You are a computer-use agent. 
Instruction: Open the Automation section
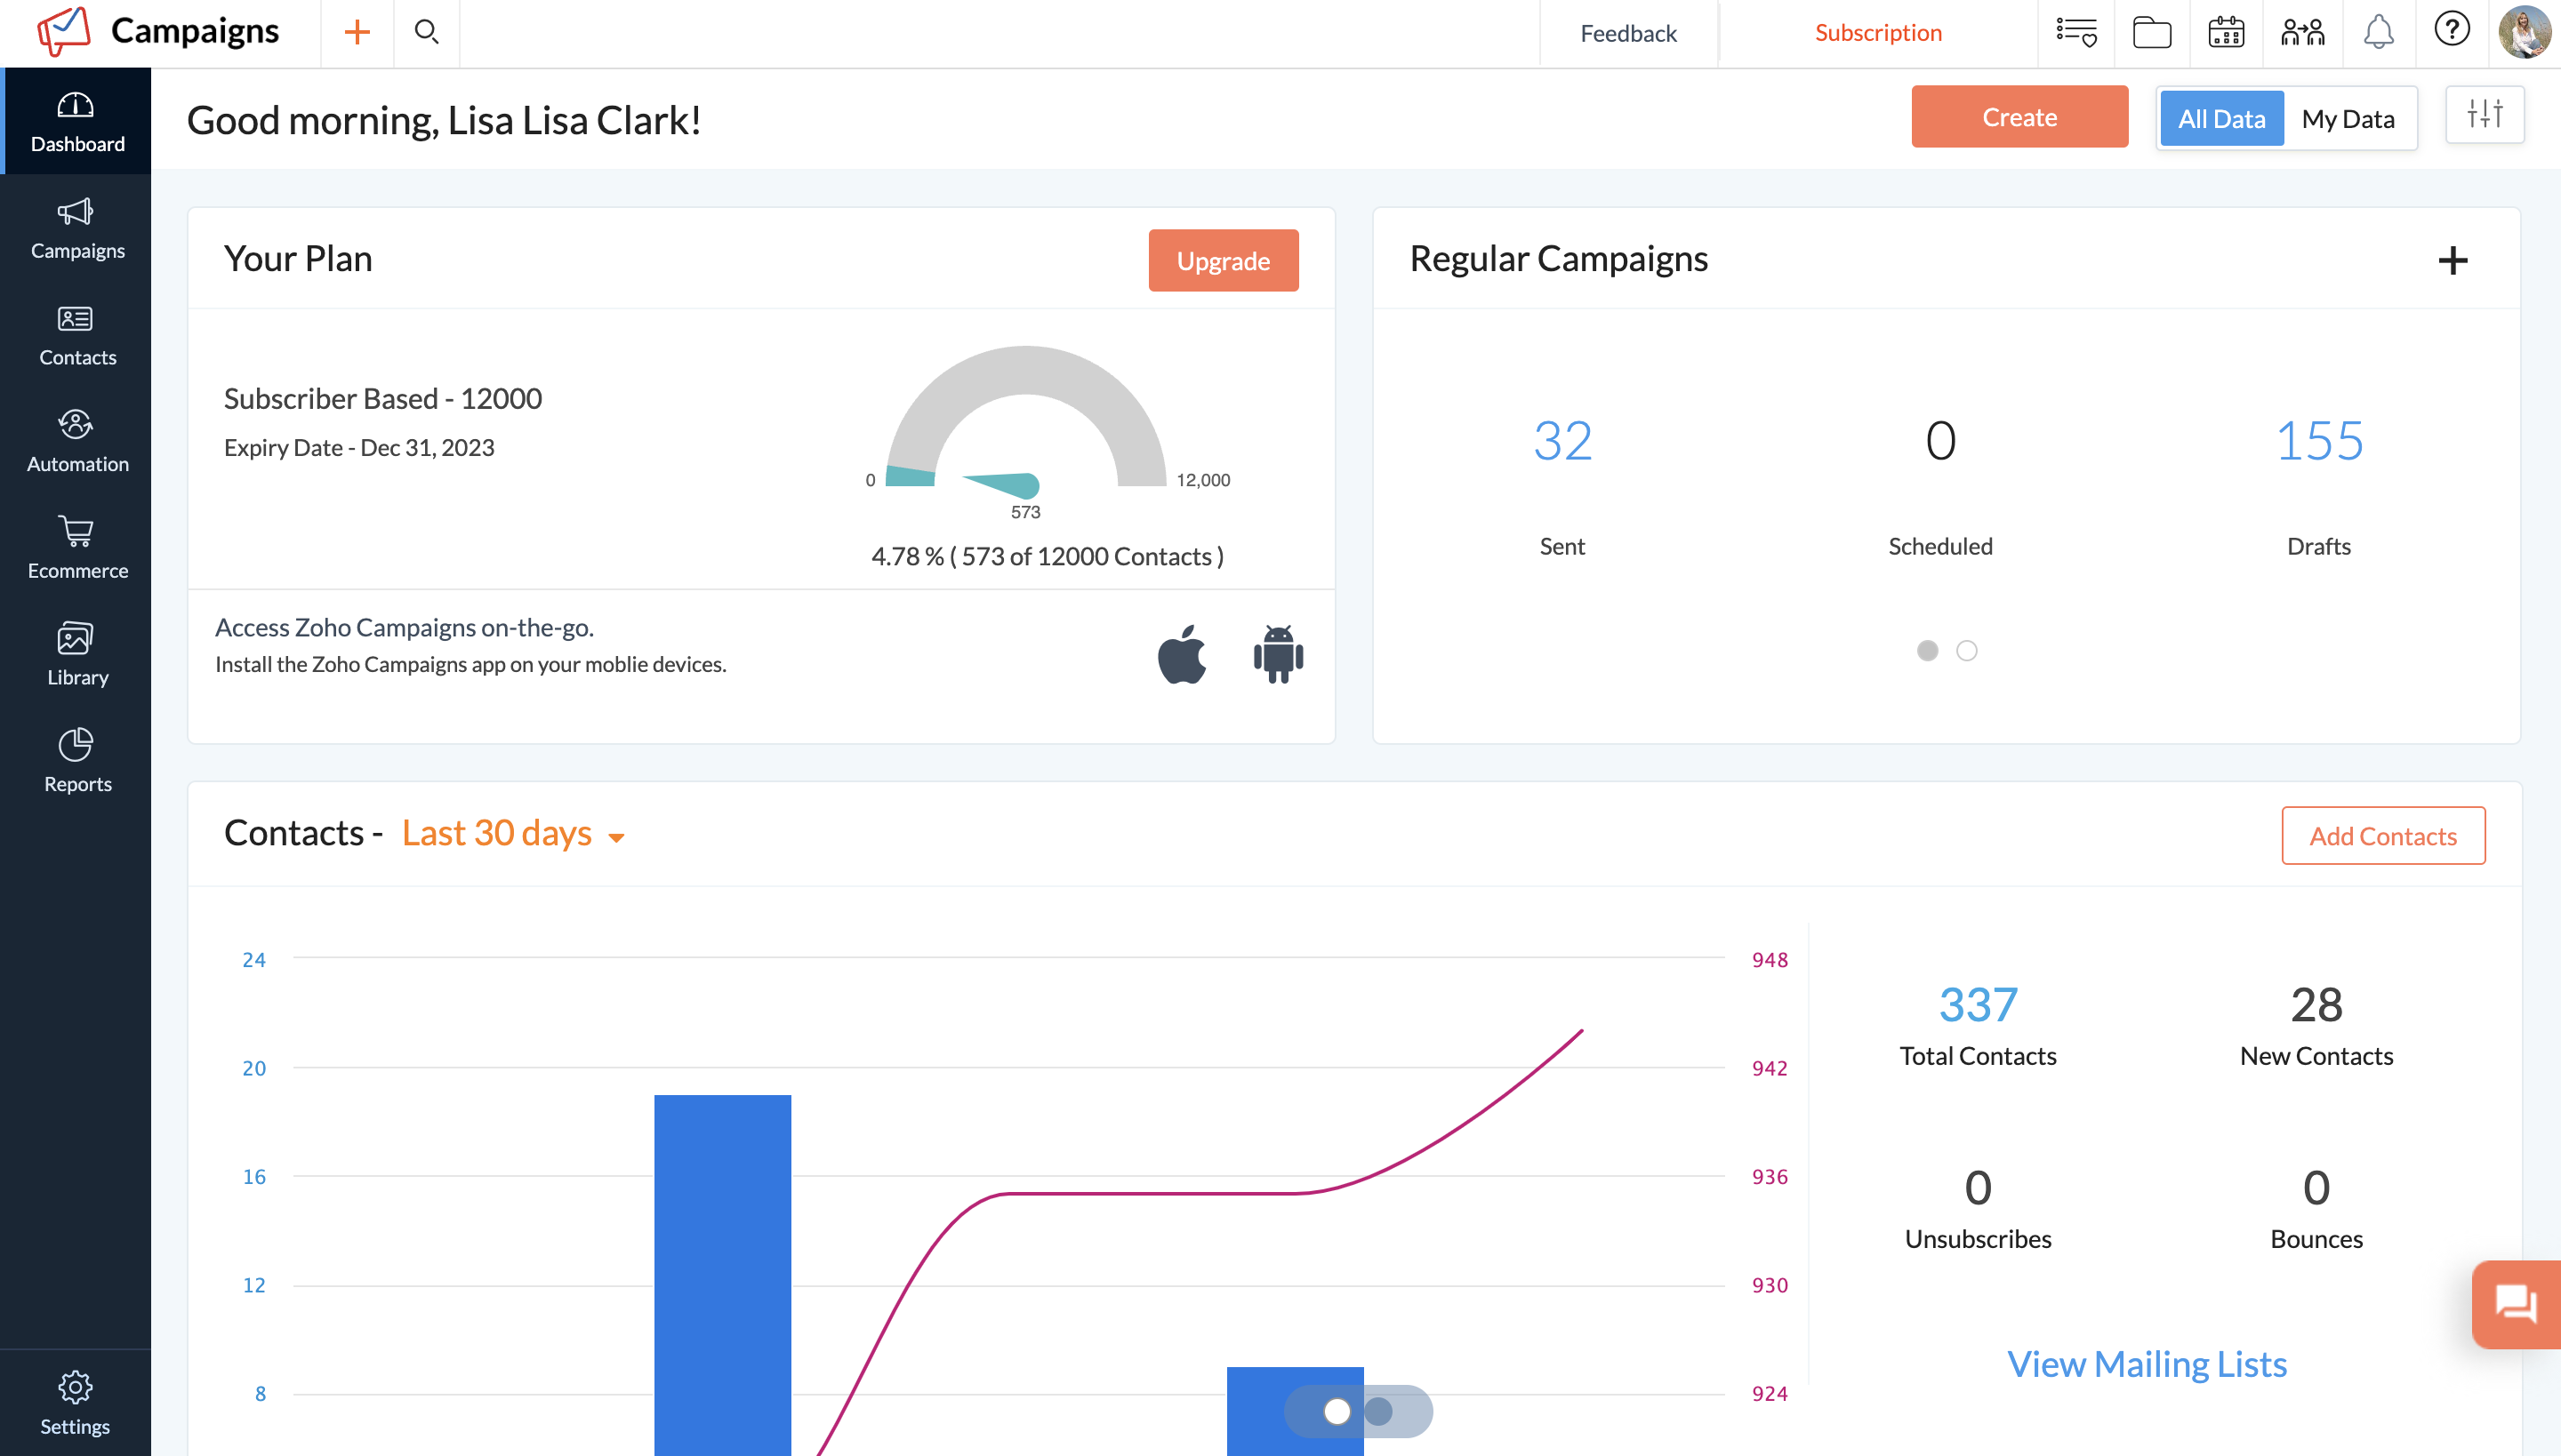[x=76, y=440]
